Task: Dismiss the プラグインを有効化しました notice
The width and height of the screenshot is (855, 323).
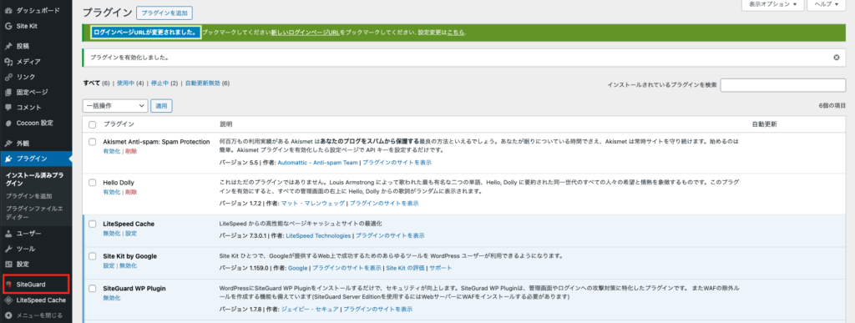Action: [x=837, y=58]
